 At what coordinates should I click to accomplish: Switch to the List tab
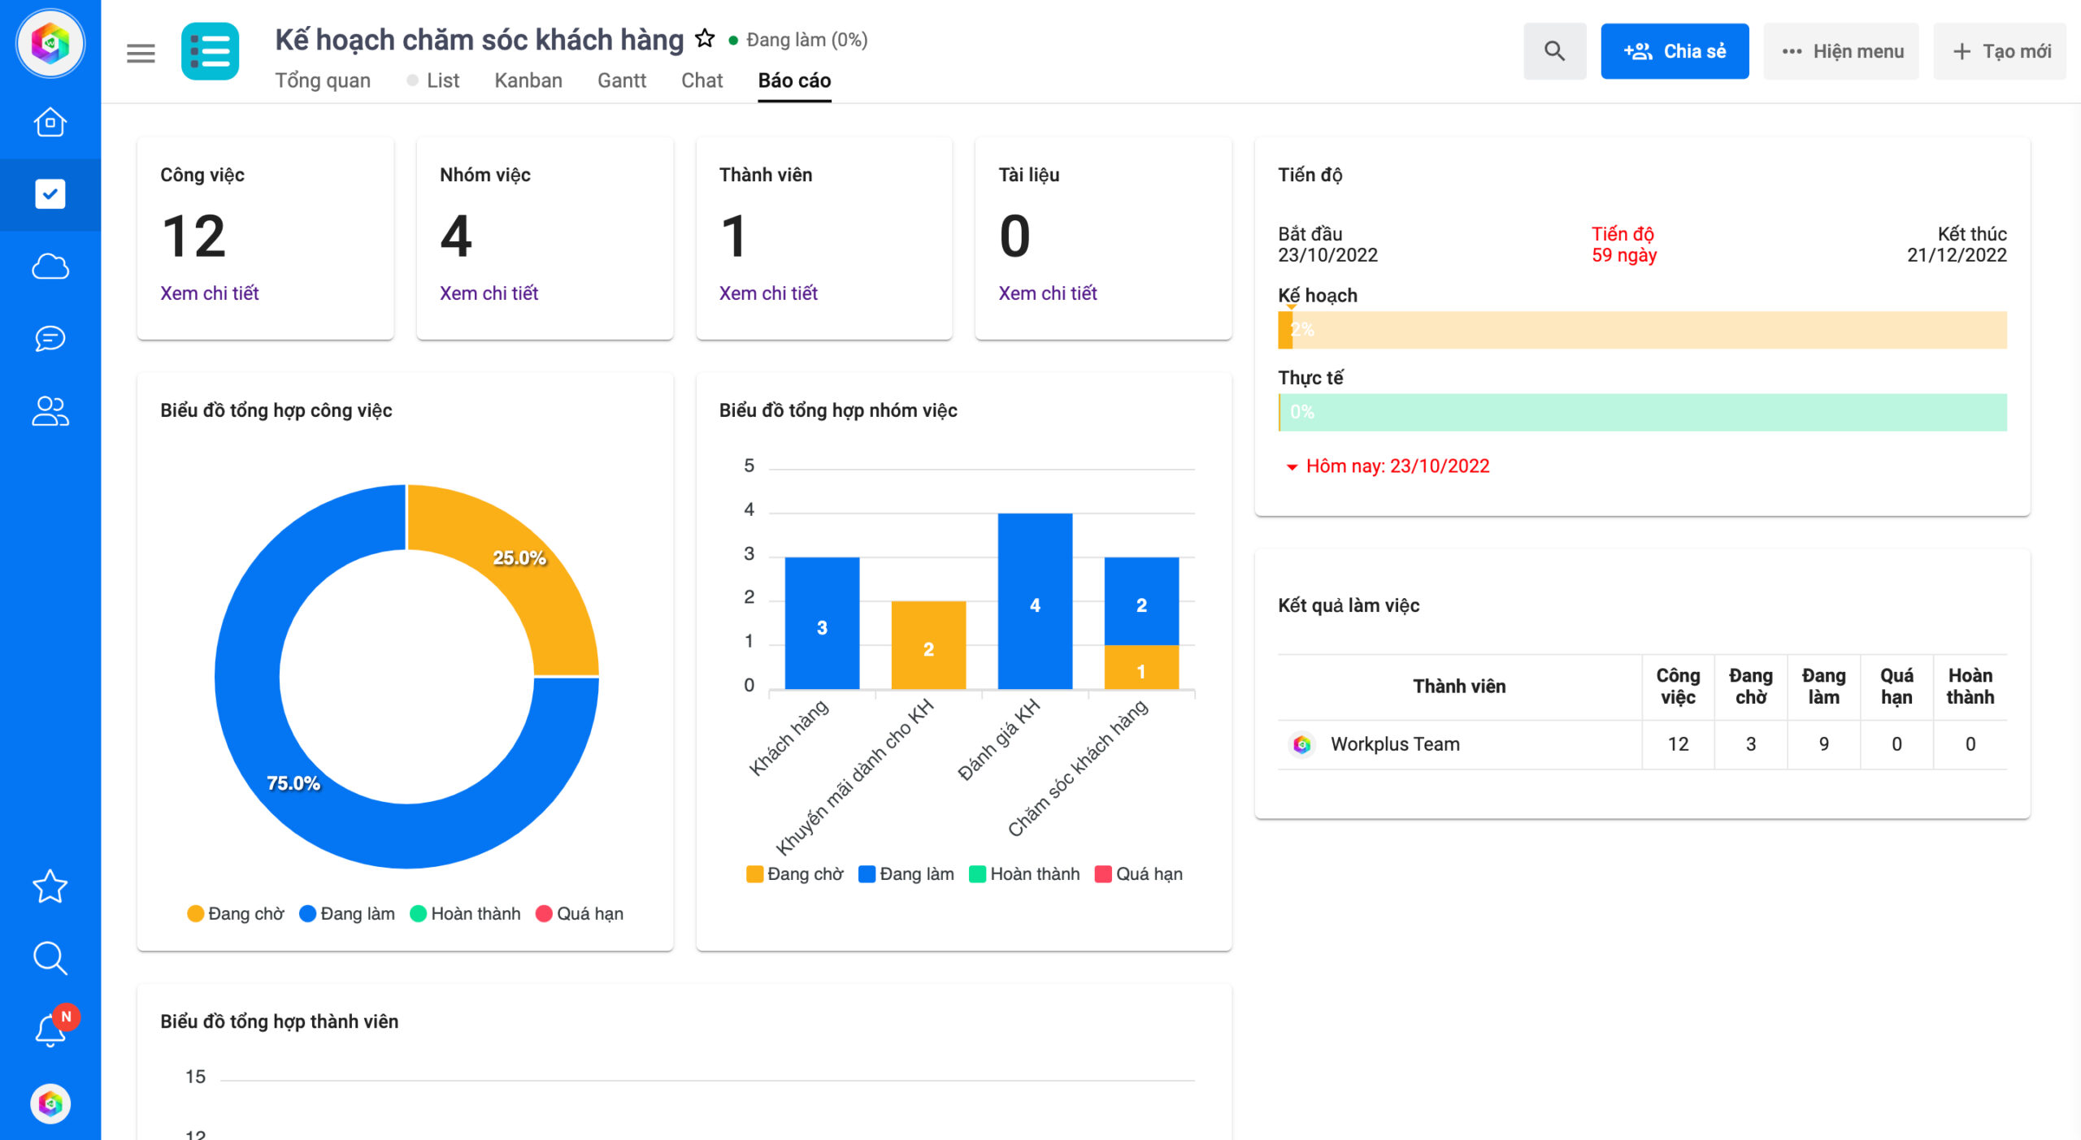pyautogui.click(x=443, y=80)
